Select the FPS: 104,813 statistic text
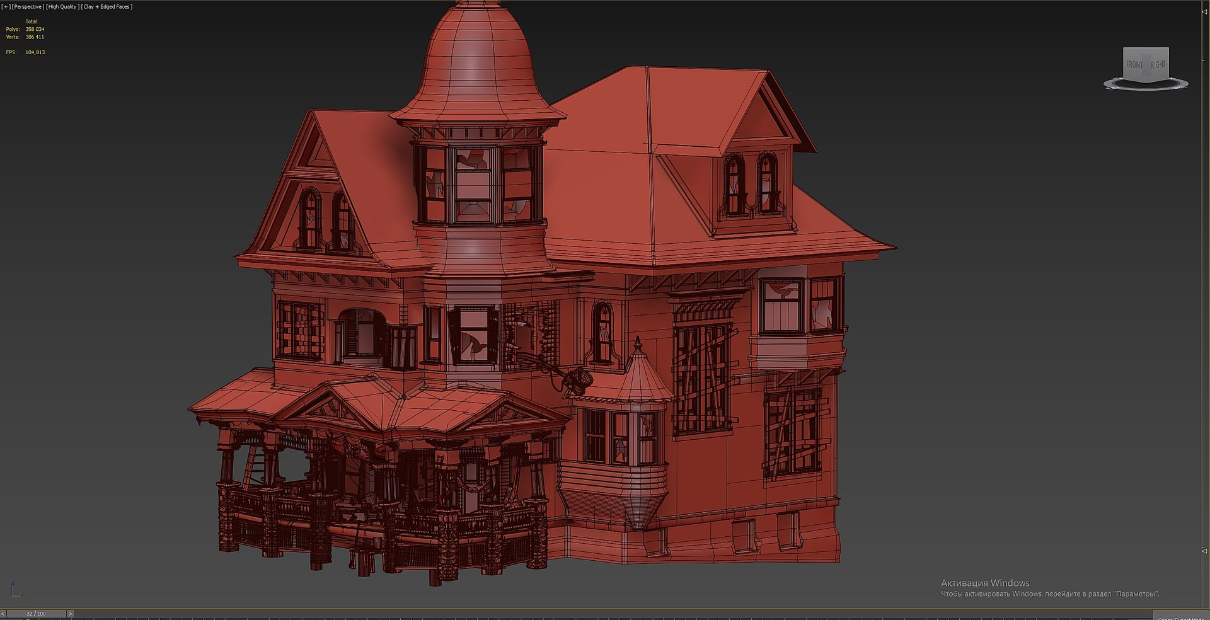The height and width of the screenshot is (620, 1210). tap(25, 52)
